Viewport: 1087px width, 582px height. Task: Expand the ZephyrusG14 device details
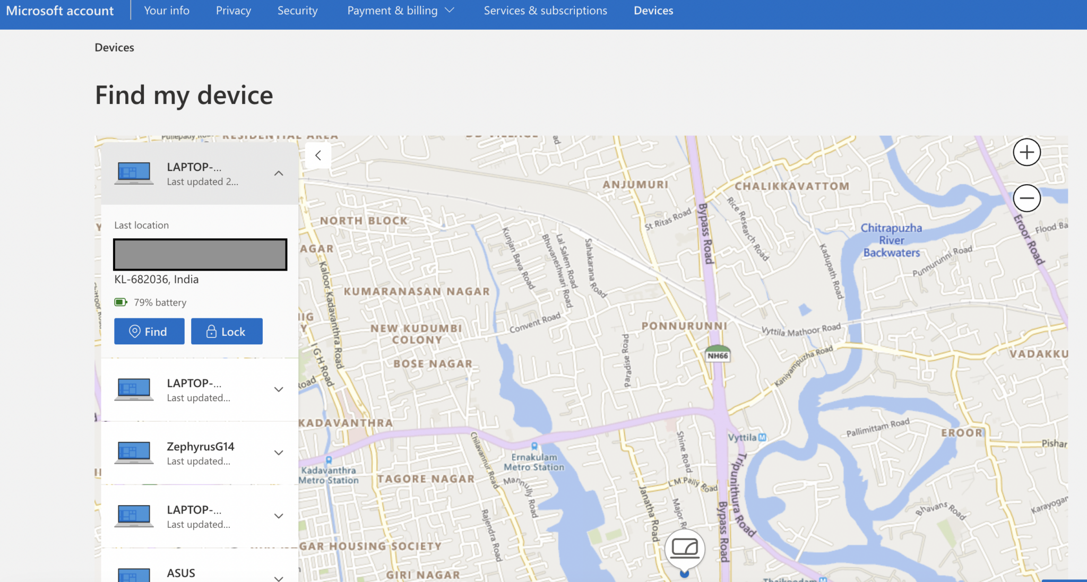click(x=279, y=453)
